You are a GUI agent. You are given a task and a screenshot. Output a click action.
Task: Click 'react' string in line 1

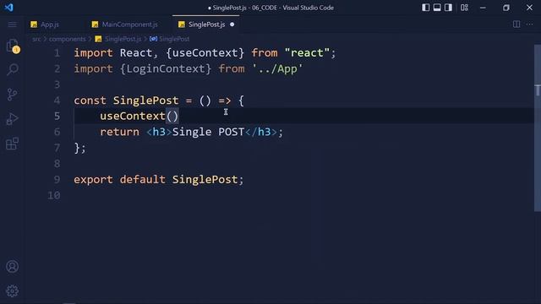307,53
